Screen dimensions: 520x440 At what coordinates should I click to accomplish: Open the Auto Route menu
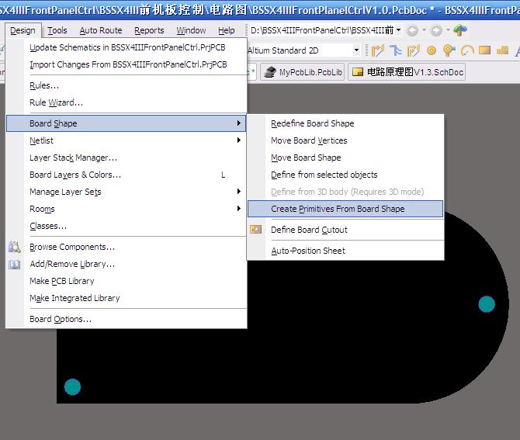101,30
